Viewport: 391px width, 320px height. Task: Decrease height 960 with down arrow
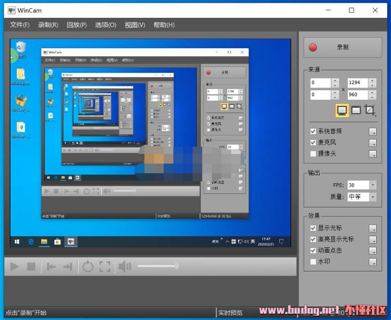tap(372, 97)
